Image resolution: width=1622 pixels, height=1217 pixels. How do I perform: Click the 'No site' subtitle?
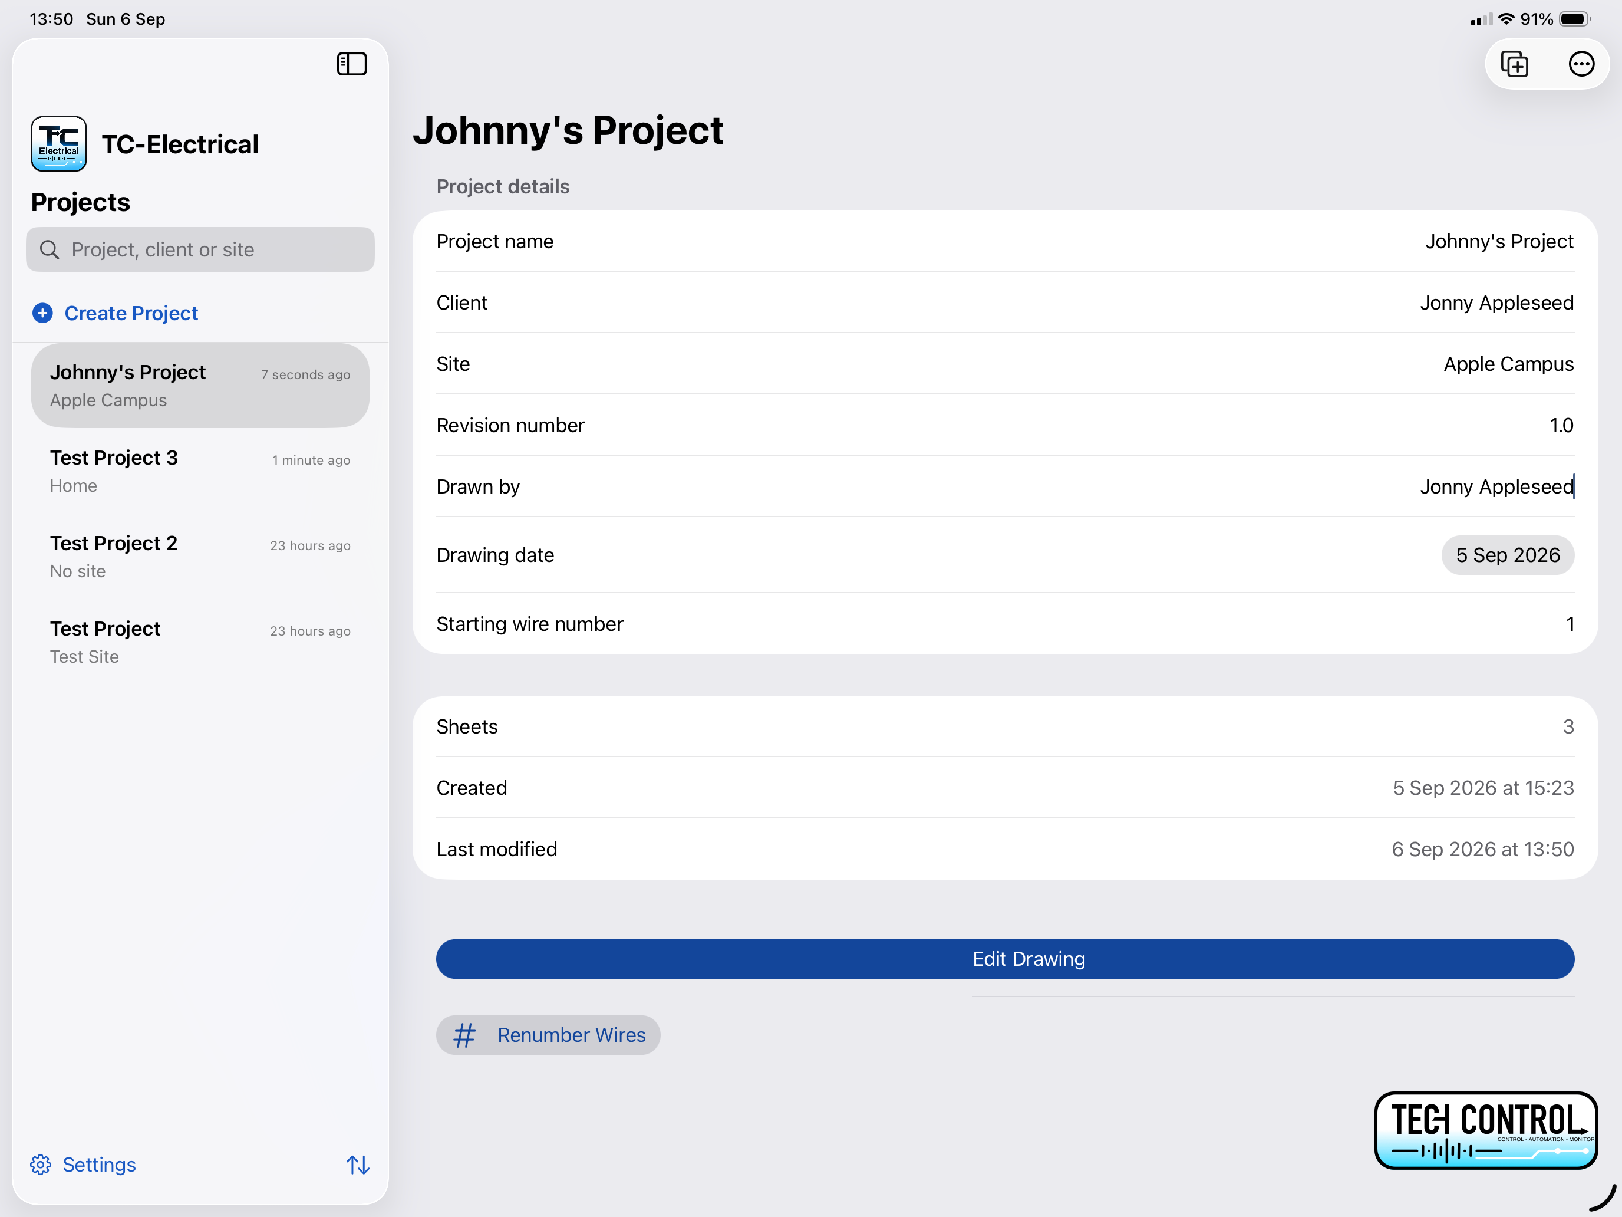click(x=78, y=571)
